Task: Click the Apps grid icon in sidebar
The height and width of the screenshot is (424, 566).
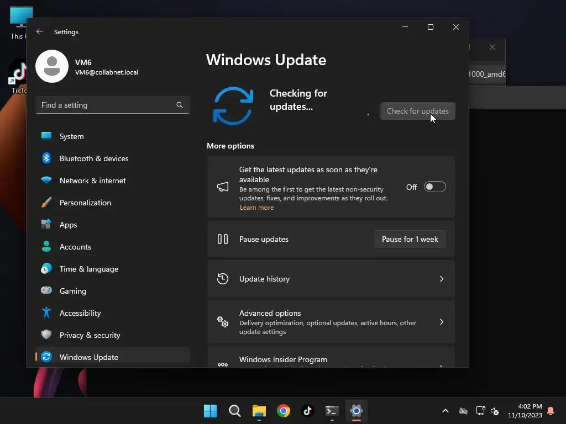Action: point(46,224)
